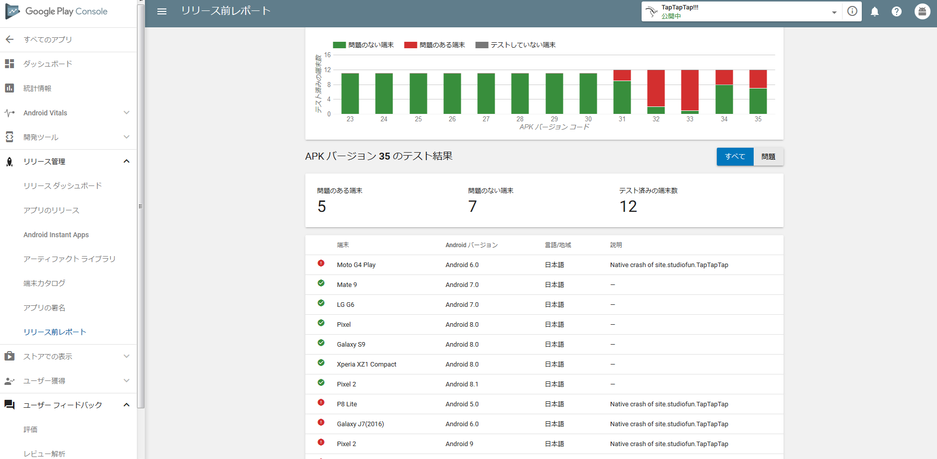The height and width of the screenshot is (459, 937).
Task: Click the 端末 column header
Action: 343,245
